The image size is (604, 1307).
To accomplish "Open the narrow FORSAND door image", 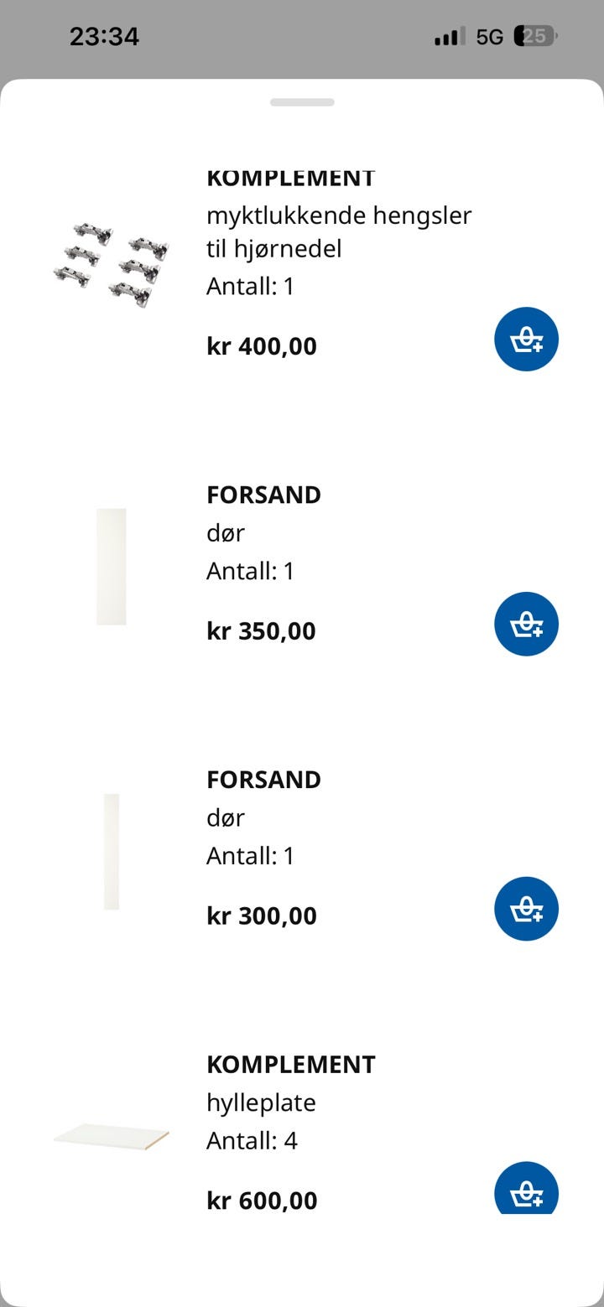I will [112, 852].
